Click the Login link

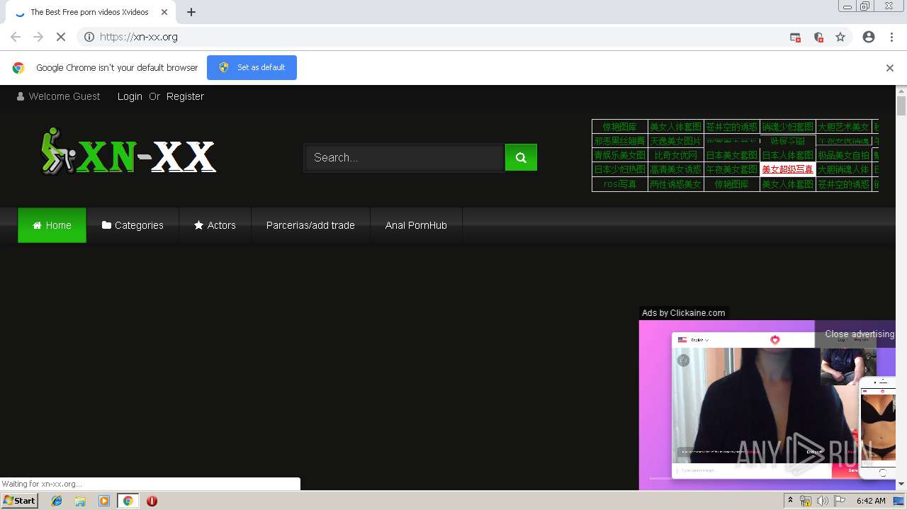coord(130,96)
